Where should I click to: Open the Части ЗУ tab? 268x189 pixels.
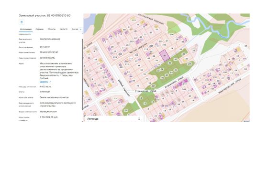[64, 29]
